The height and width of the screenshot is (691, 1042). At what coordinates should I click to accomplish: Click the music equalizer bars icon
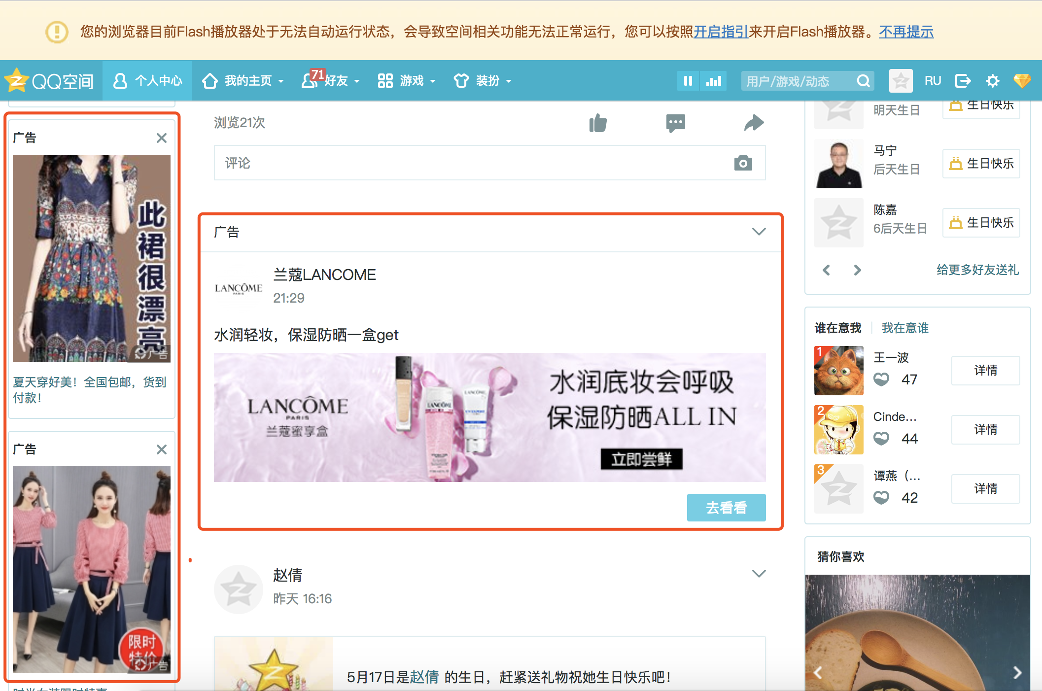point(713,80)
